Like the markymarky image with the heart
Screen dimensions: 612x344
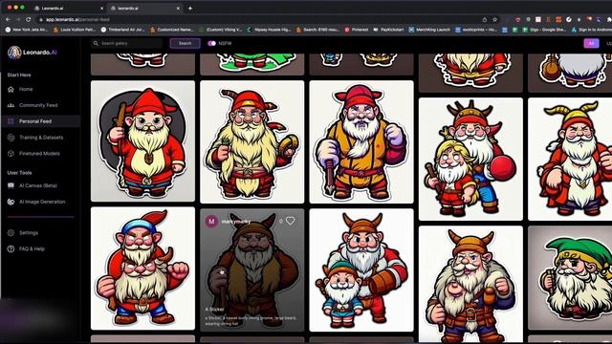click(x=290, y=221)
